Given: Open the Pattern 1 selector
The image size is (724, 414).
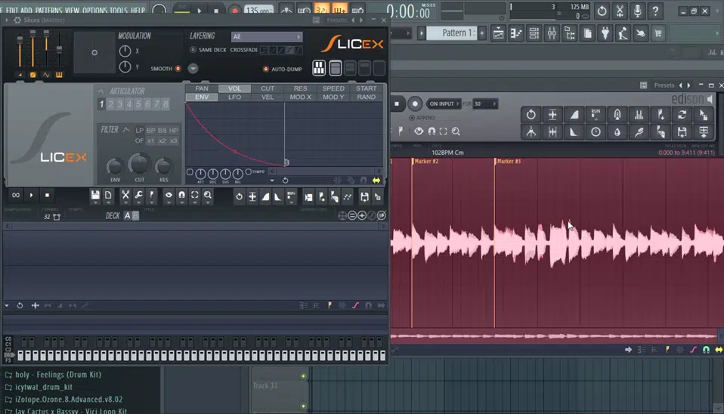Looking at the screenshot, I should 452,33.
